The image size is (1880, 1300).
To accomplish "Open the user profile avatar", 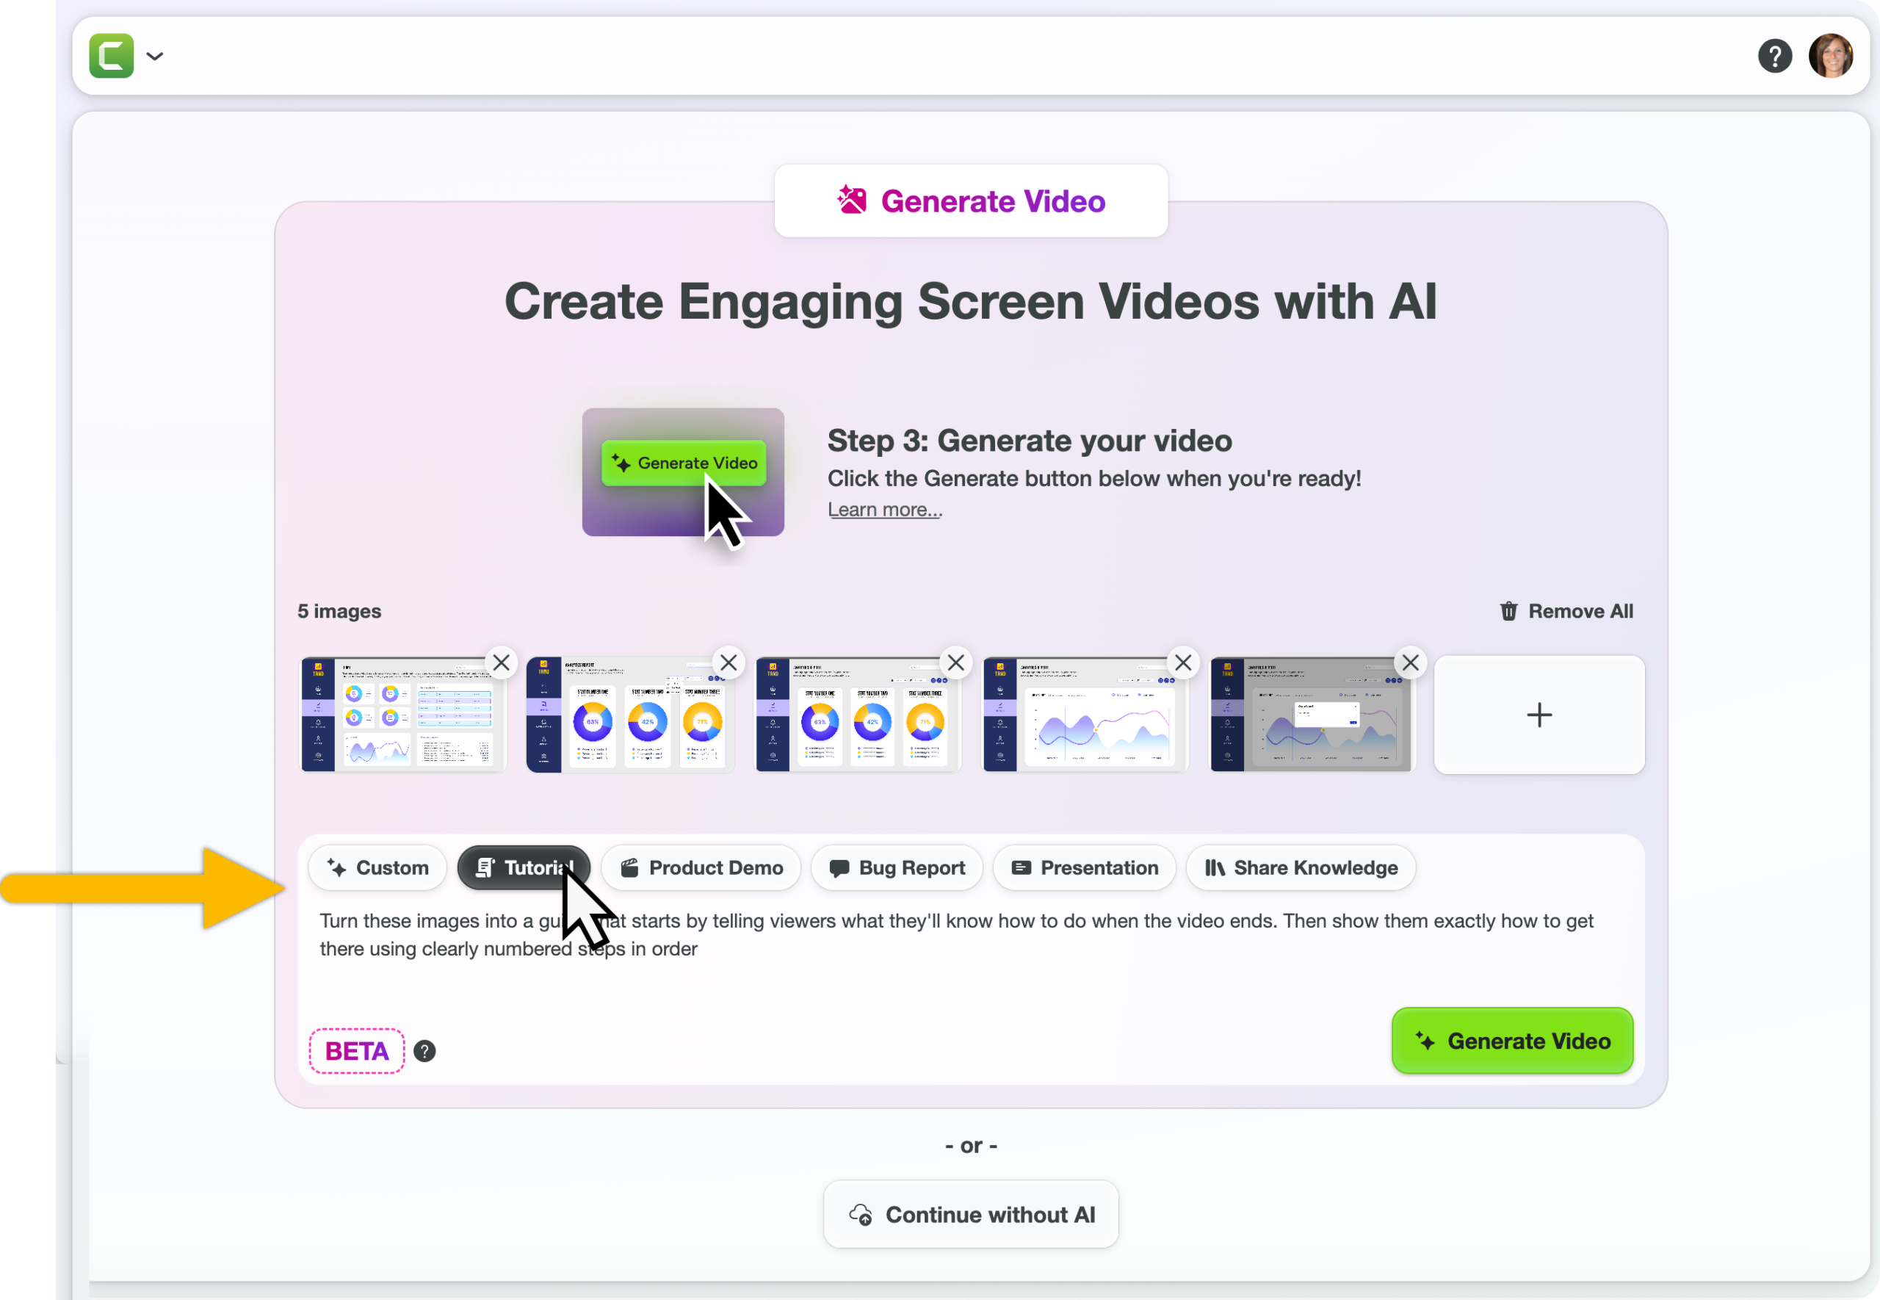I will [x=1830, y=57].
